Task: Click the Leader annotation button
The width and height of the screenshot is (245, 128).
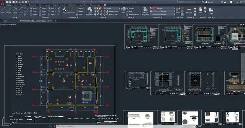Action: 80,12
